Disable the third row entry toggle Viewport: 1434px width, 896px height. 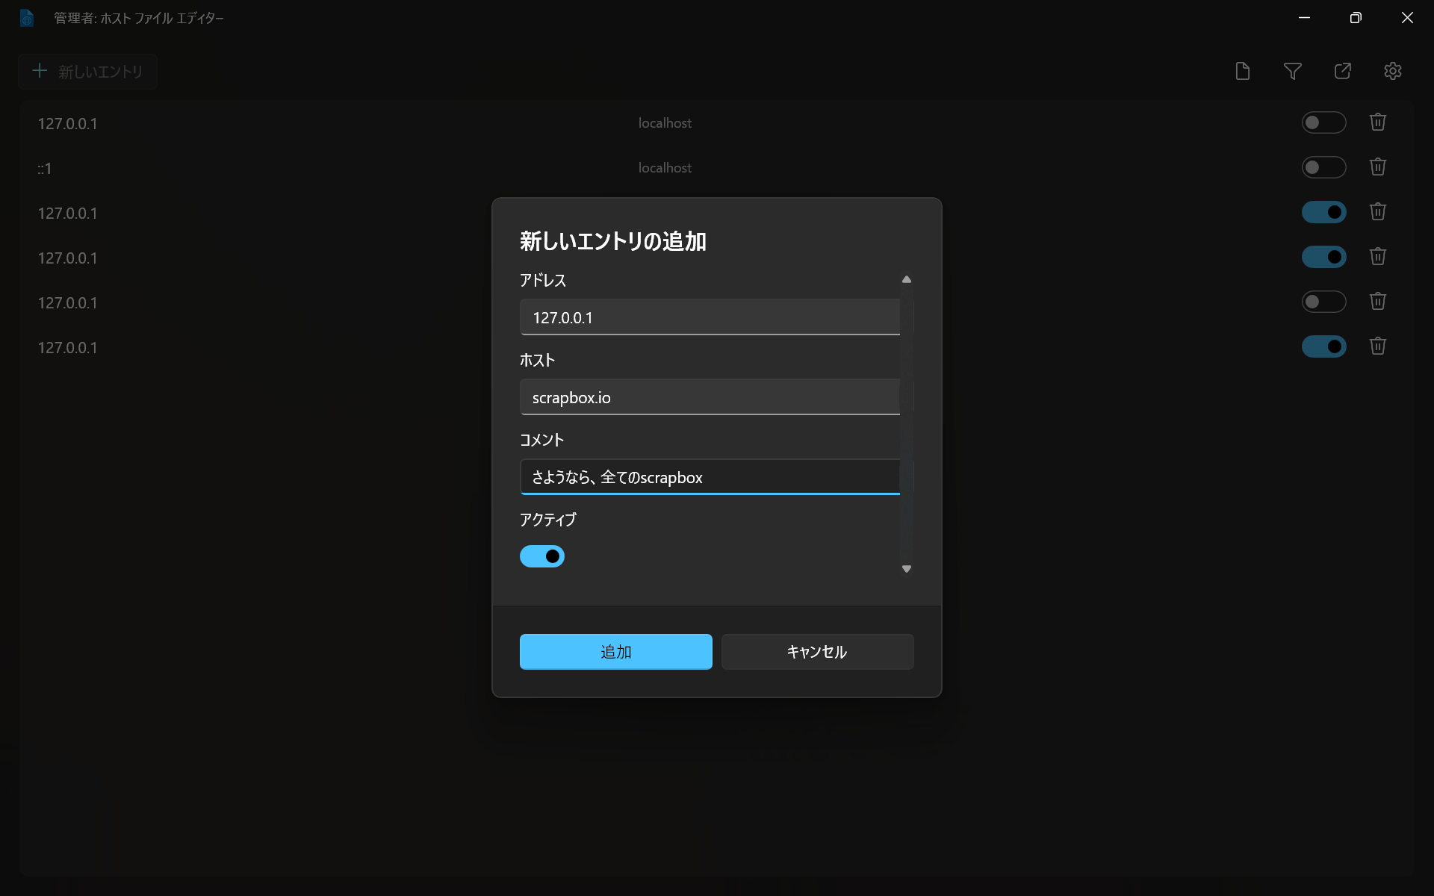[1323, 212]
